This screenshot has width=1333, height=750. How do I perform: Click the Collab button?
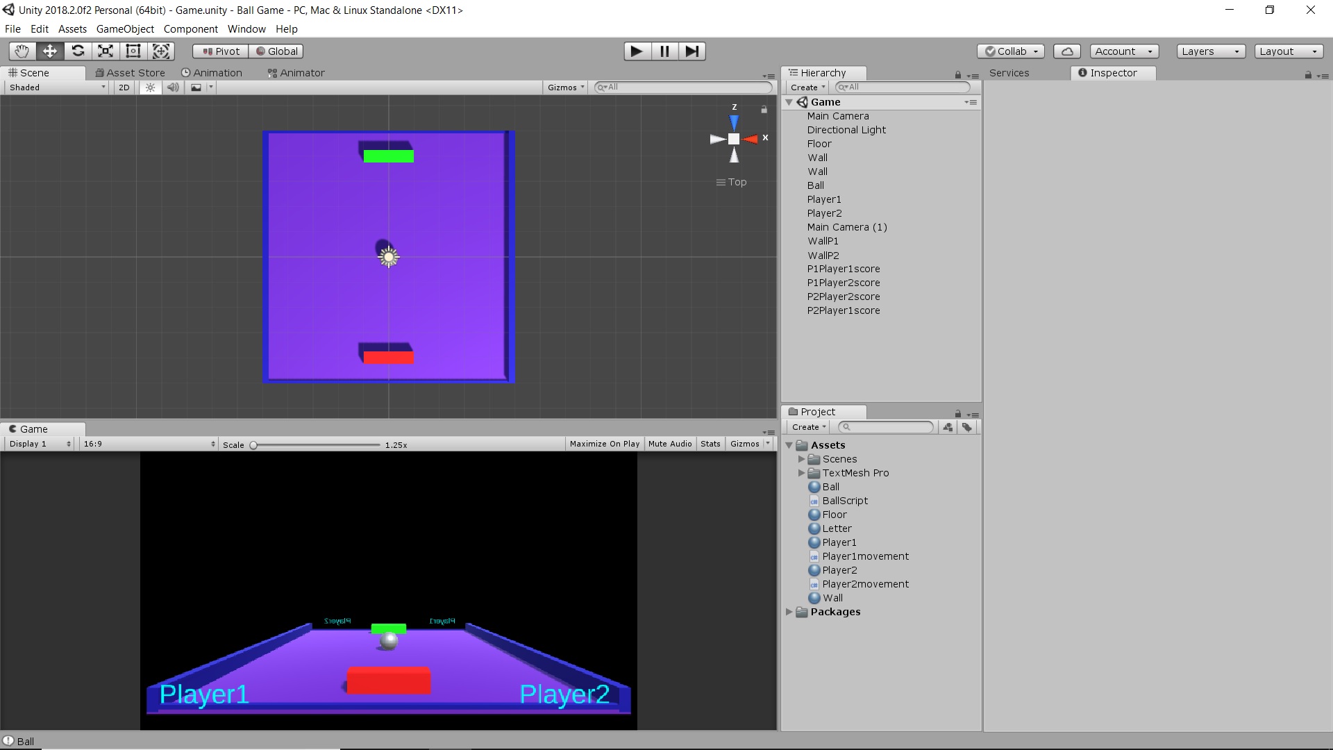point(1011,51)
